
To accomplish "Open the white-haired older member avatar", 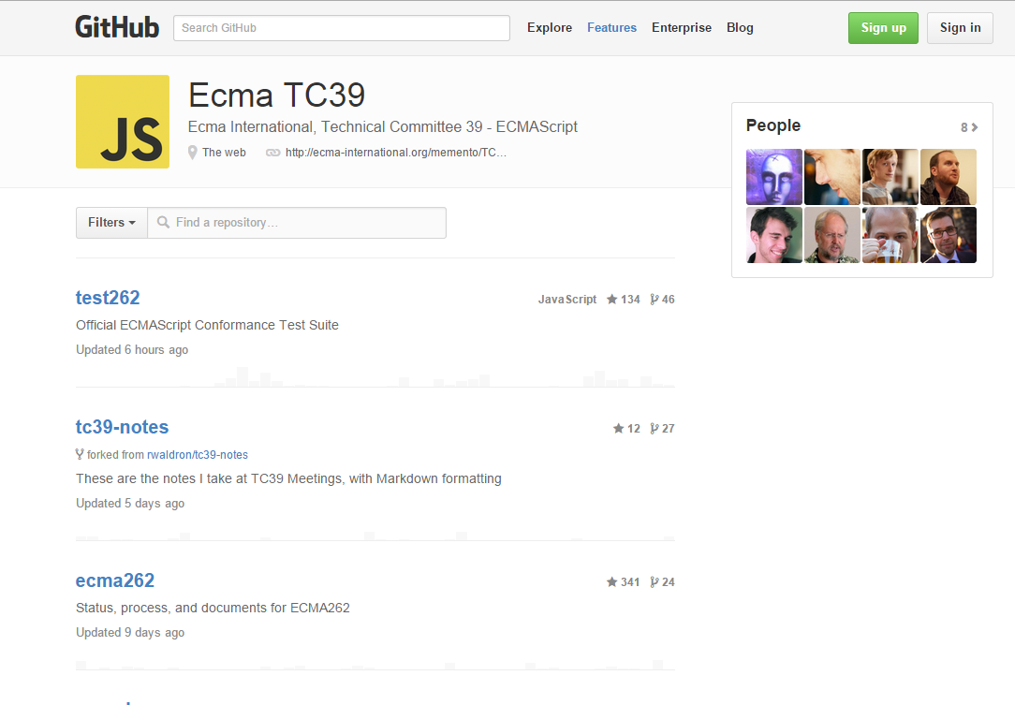I will (x=832, y=235).
